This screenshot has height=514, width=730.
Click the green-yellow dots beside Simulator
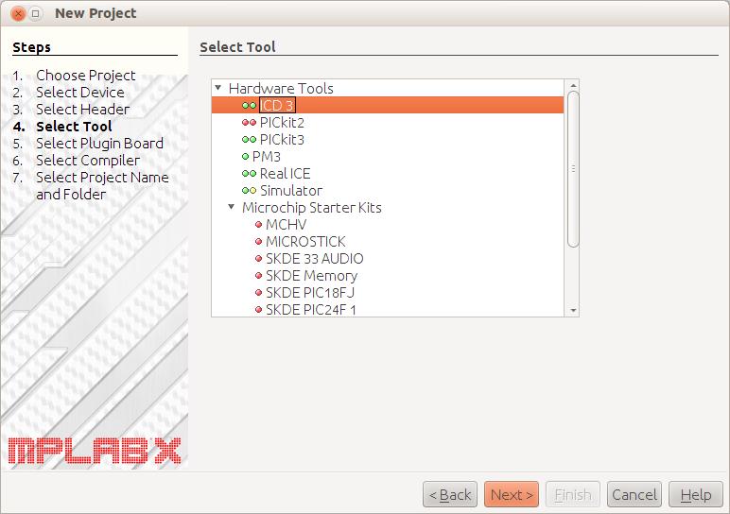[x=249, y=191]
